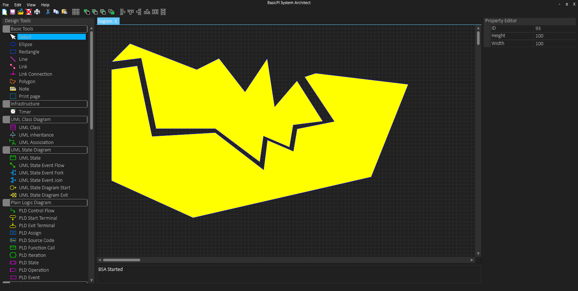Collapse the UML Class Diagram section
This screenshot has height=291, width=578.
45,120
